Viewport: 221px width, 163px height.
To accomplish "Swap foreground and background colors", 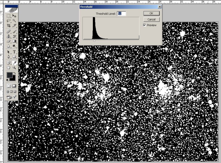I will click(14, 73).
